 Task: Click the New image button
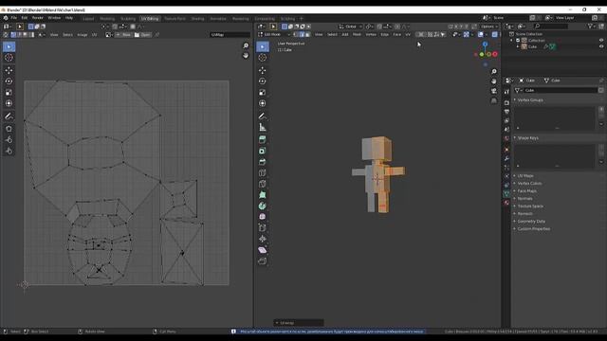[x=123, y=35]
